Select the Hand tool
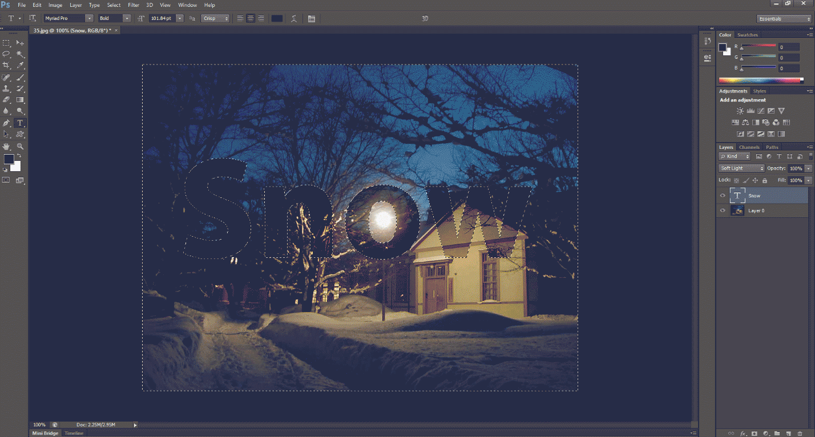Screen dimensions: 815x437 point(6,146)
